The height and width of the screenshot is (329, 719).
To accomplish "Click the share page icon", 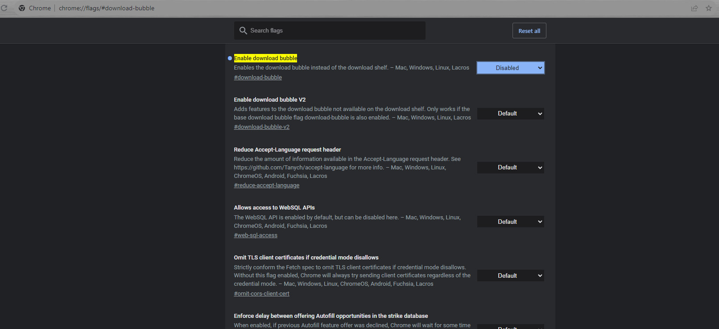I will pos(694,8).
